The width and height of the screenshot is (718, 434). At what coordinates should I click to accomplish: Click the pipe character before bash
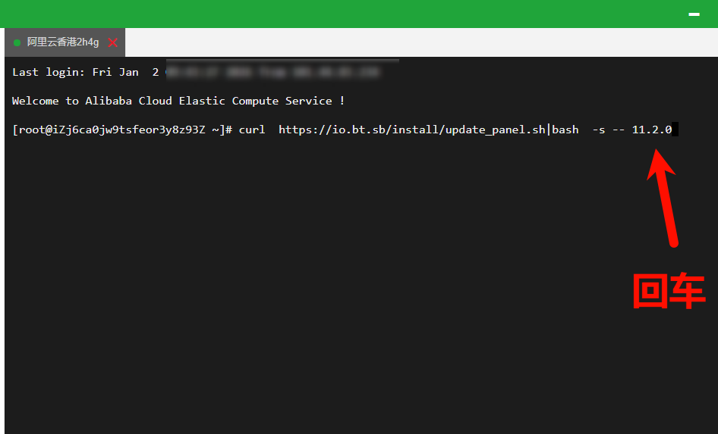click(548, 130)
